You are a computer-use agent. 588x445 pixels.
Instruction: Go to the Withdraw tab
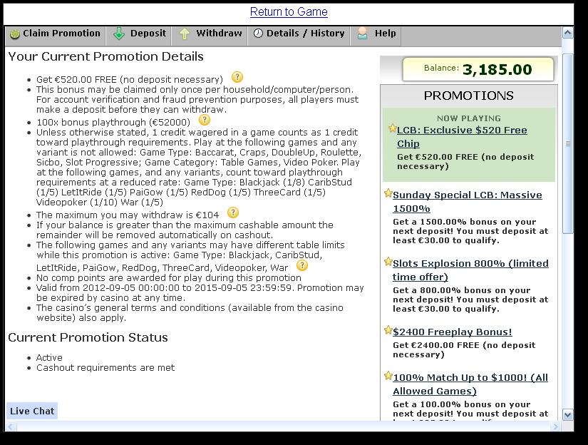tap(210, 34)
